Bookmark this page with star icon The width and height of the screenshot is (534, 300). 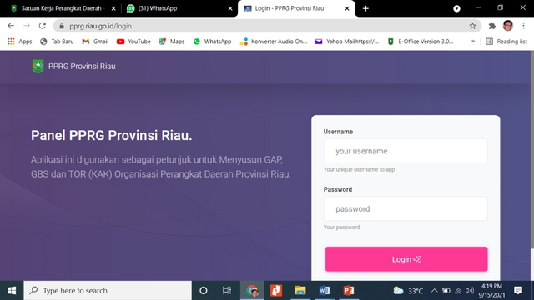tap(472, 26)
